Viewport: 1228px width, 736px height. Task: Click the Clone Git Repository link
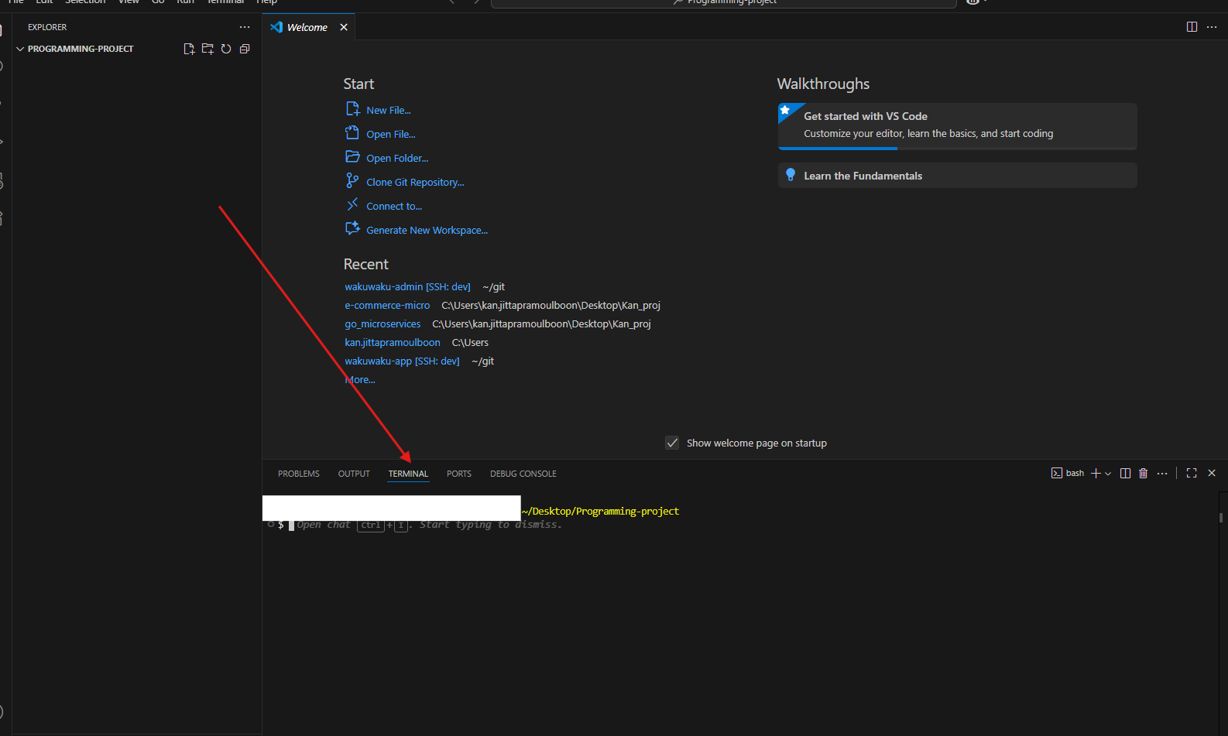pos(415,183)
